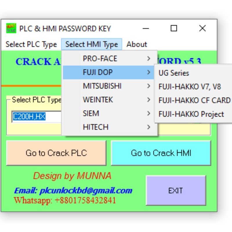Expand HITECH submenu arrow
This screenshot has width=232, height=232.
click(x=149, y=127)
